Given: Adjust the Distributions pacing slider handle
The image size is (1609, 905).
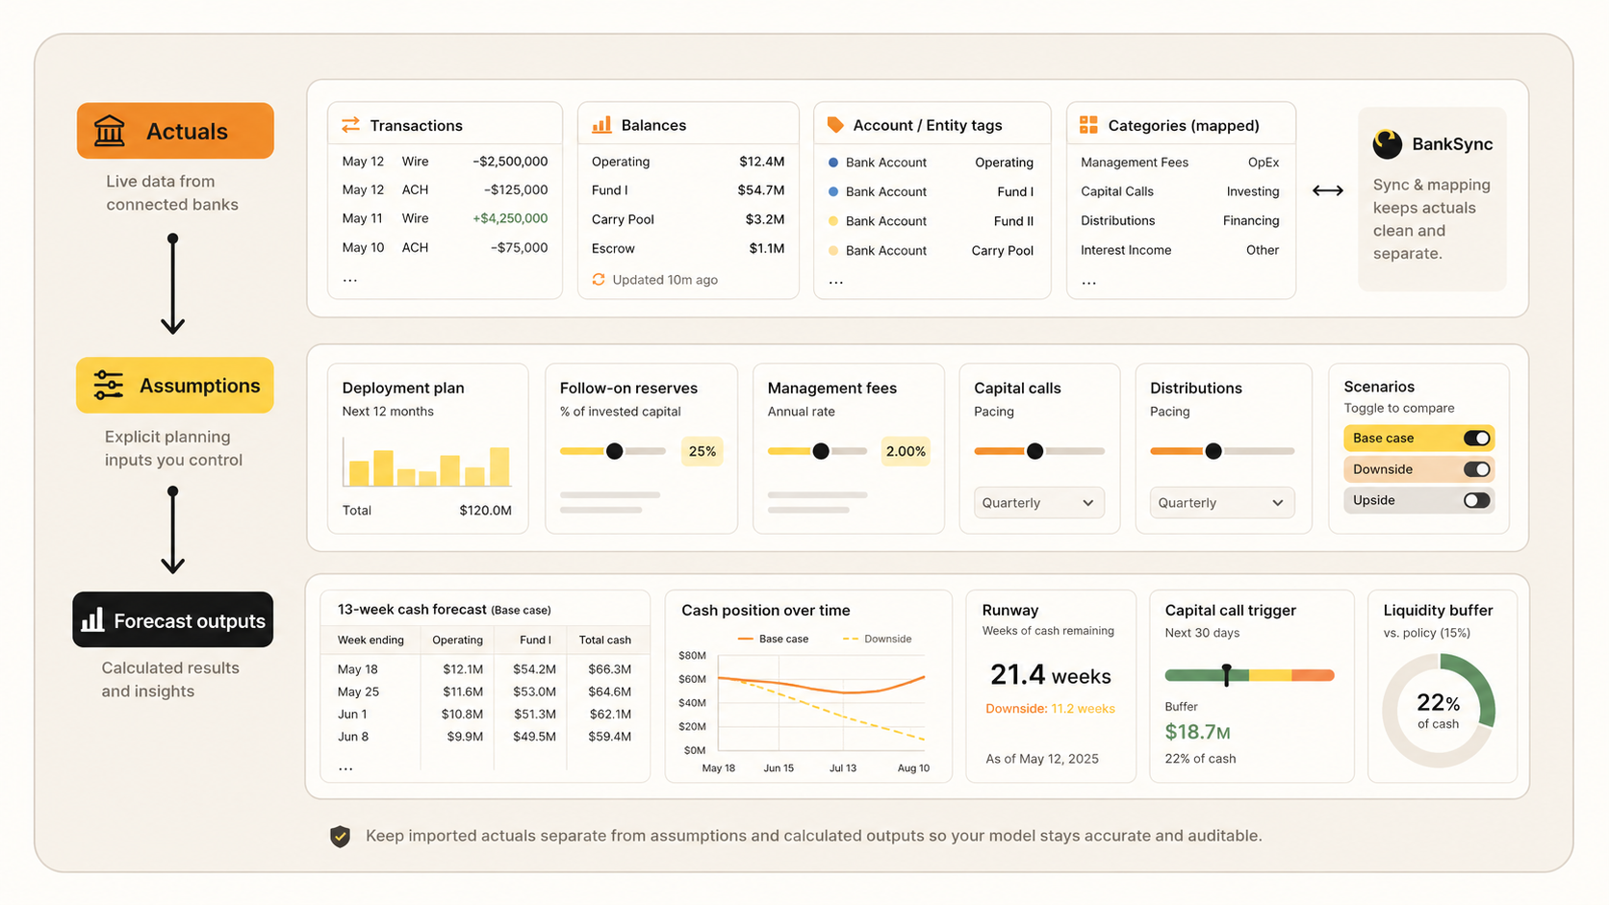Looking at the screenshot, I should pos(1213,451).
